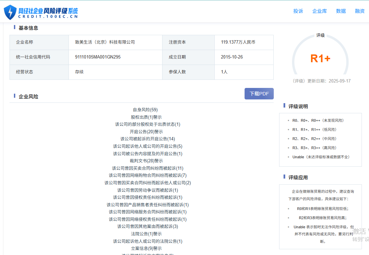Screen dimensions: 369x255
Task: Click the 裁判文书(28)警示 entry
Action: [146, 161]
